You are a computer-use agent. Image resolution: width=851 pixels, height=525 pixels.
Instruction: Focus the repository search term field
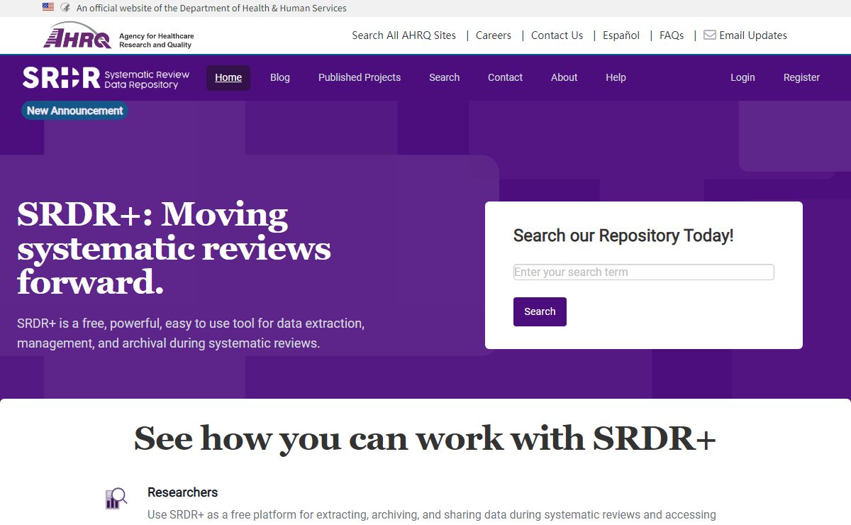coord(643,272)
